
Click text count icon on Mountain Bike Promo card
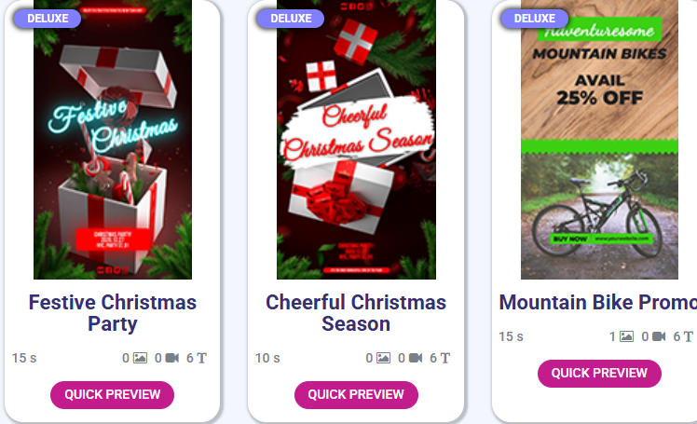point(688,336)
